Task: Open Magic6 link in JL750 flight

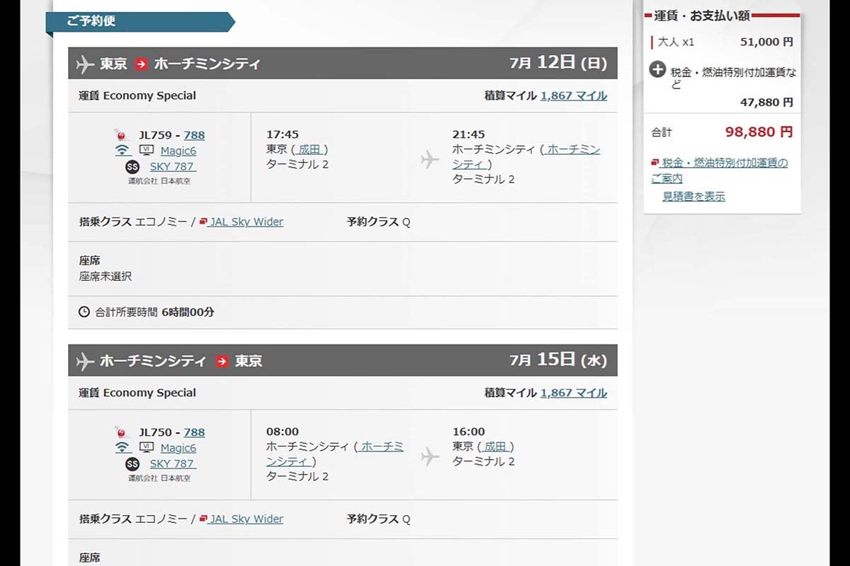Action: (178, 448)
